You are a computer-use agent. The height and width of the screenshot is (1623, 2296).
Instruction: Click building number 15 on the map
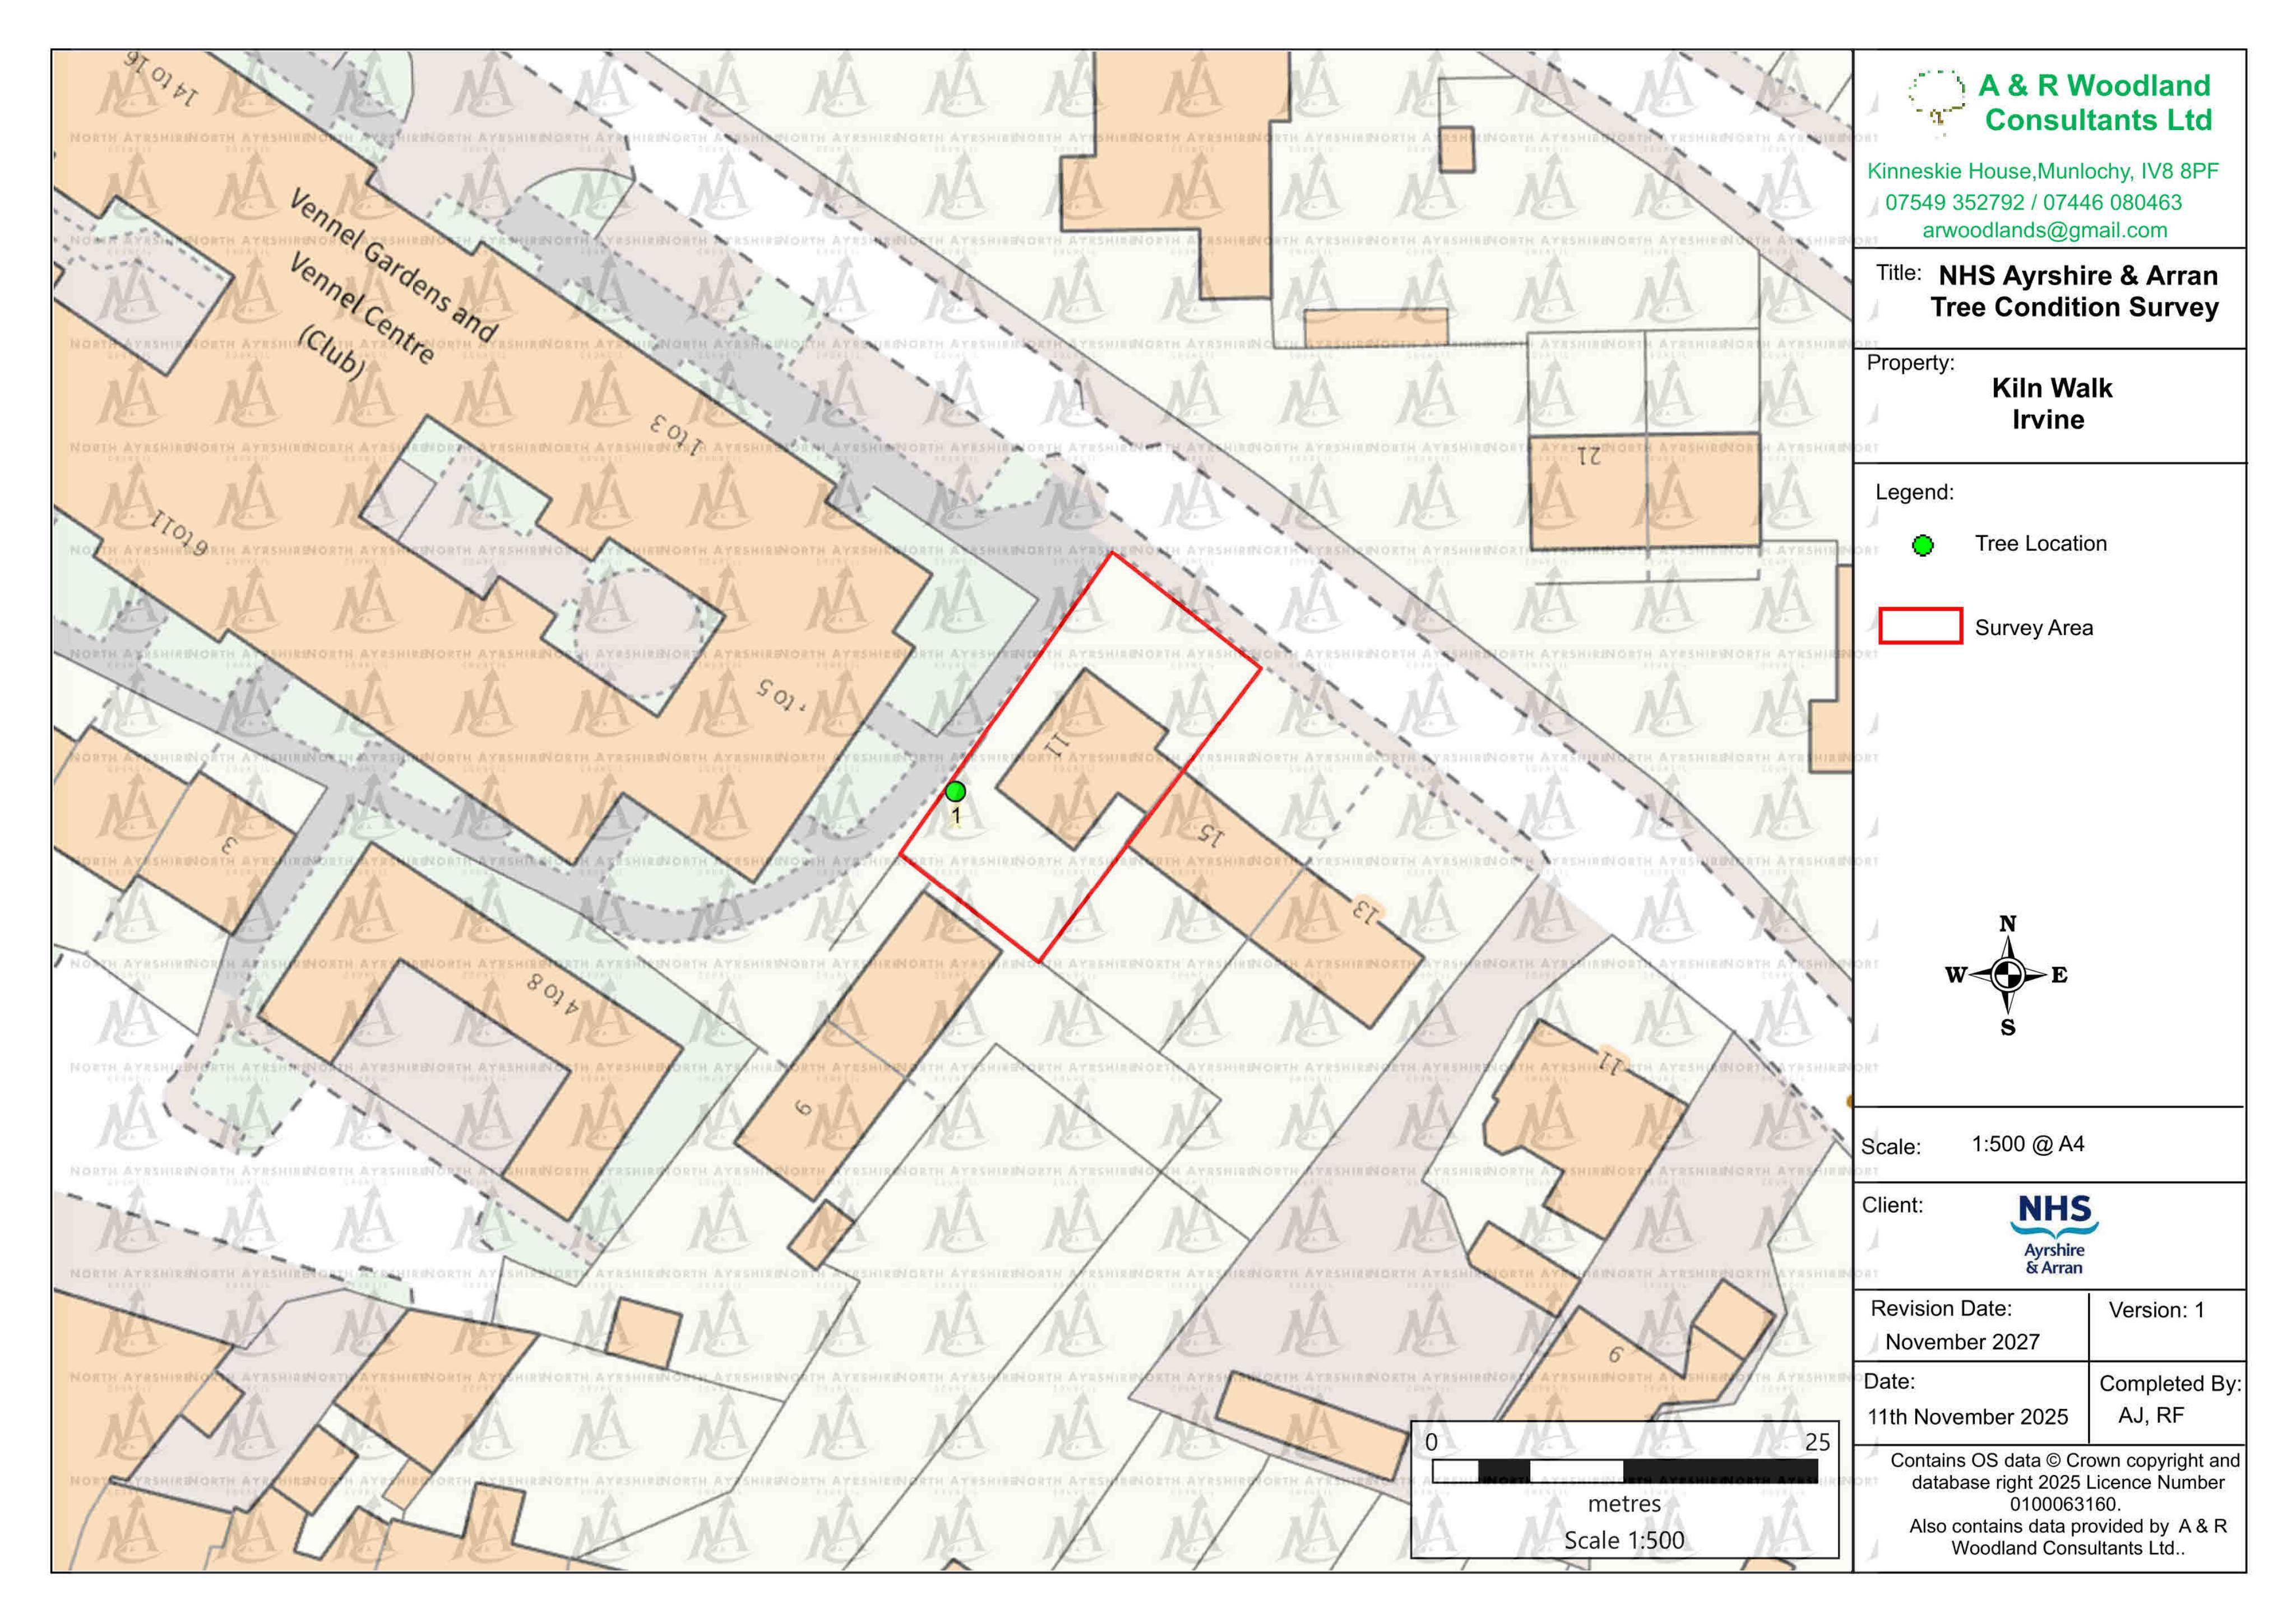pos(1211,833)
